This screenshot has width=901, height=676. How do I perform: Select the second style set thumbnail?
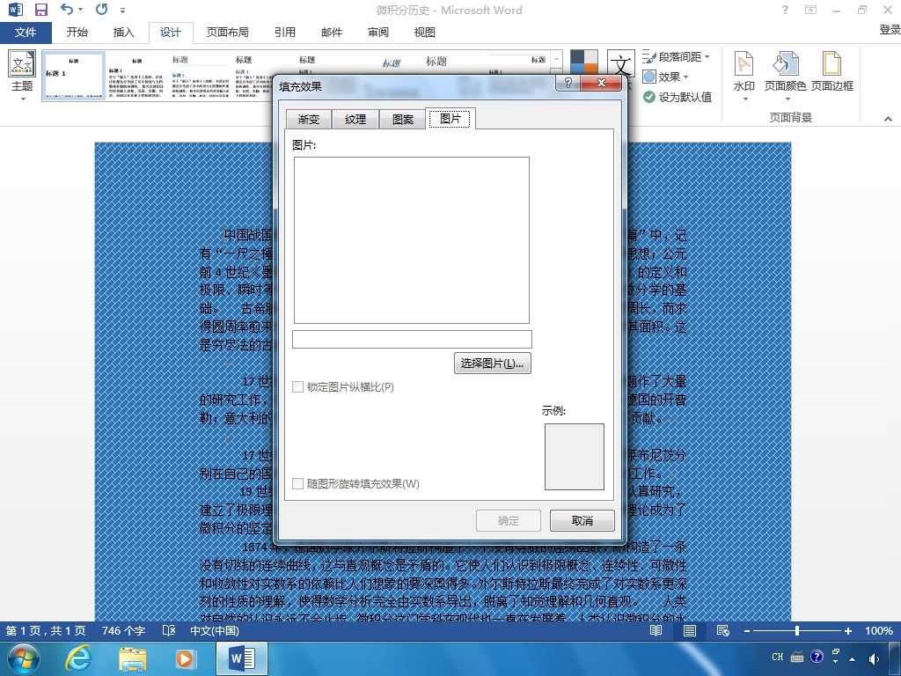[x=136, y=77]
